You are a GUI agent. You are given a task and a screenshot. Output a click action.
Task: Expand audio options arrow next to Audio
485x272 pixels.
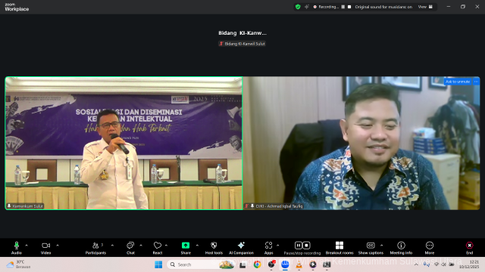27,246
